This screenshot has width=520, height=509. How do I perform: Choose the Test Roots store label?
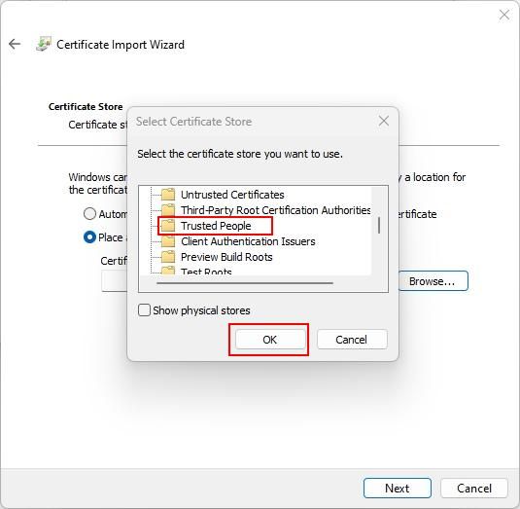206,271
